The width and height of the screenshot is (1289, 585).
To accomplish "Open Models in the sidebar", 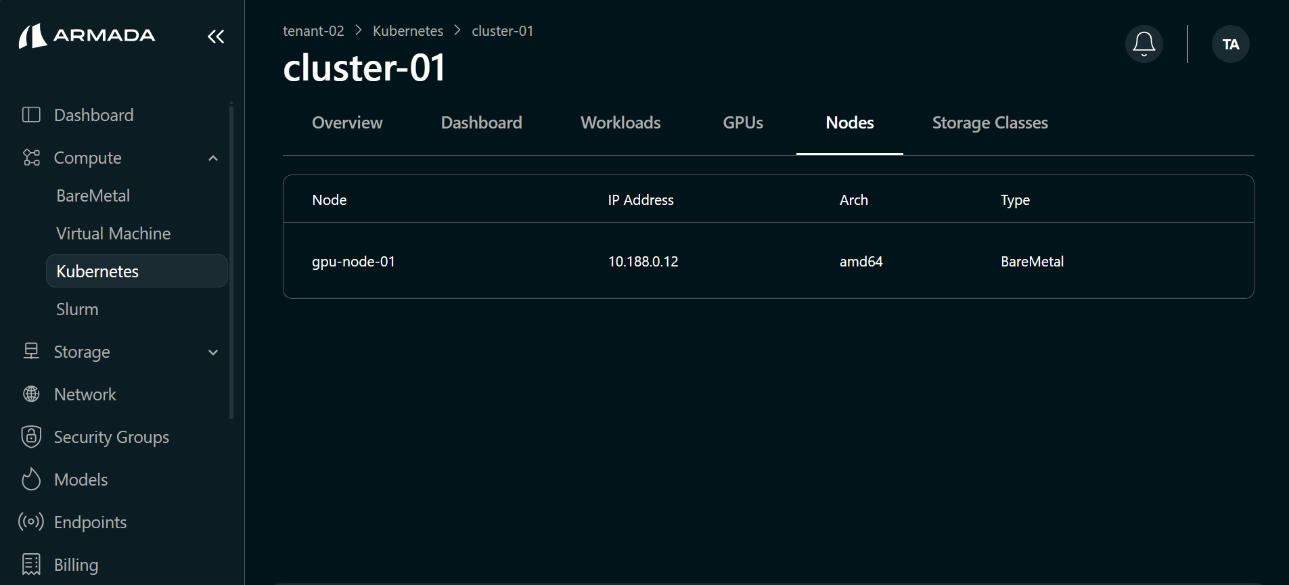I will pos(81,479).
